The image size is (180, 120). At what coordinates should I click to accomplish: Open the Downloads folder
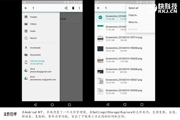point(35,48)
